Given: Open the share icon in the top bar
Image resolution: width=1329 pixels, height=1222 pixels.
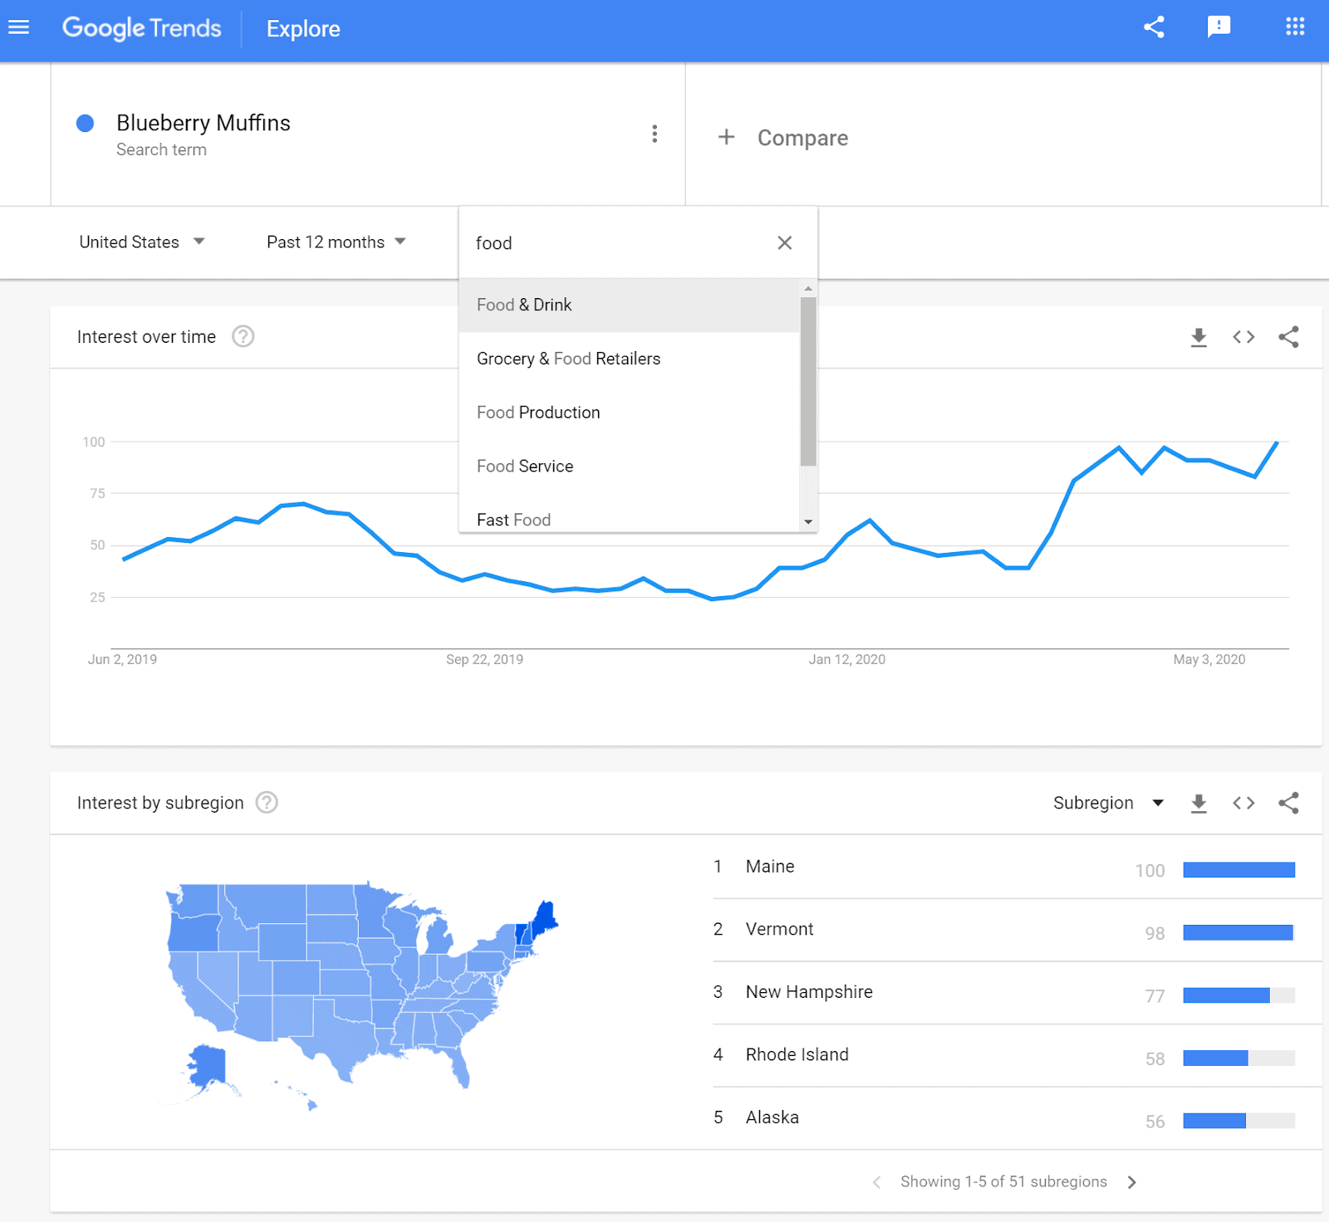Looking at the screenshot, I should 1154,27.
